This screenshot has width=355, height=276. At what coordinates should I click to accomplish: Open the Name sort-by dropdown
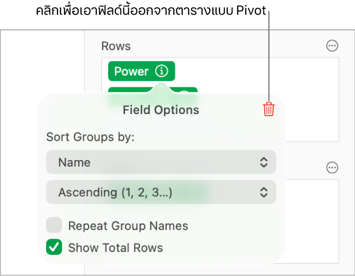(160, 162)
